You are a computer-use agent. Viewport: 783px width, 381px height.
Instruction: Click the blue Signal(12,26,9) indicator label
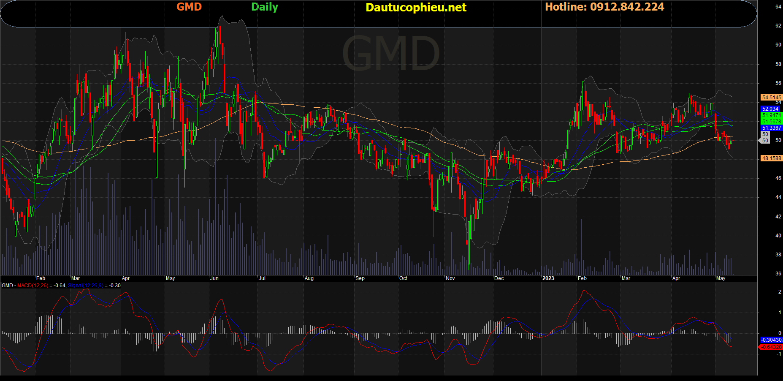coord(85,286)
